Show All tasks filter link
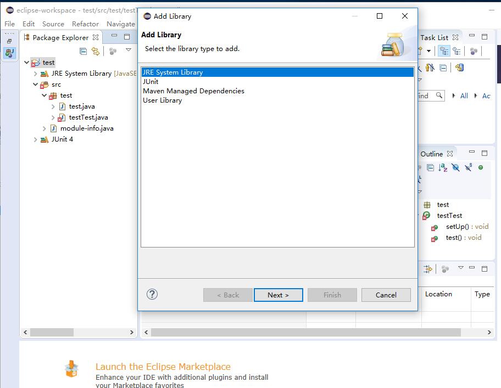Screen dimensions: 501x388 tap(464, 95)
